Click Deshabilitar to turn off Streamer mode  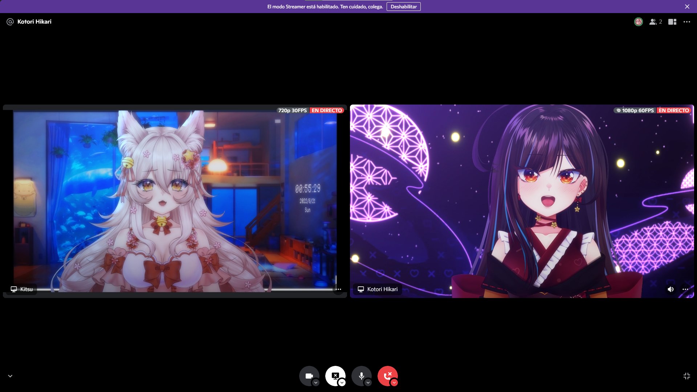pyautogui.click(x=404, y=7)
